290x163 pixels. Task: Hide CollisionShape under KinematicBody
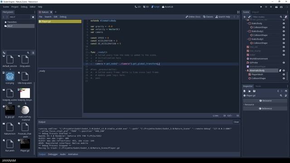pos(284,78)
